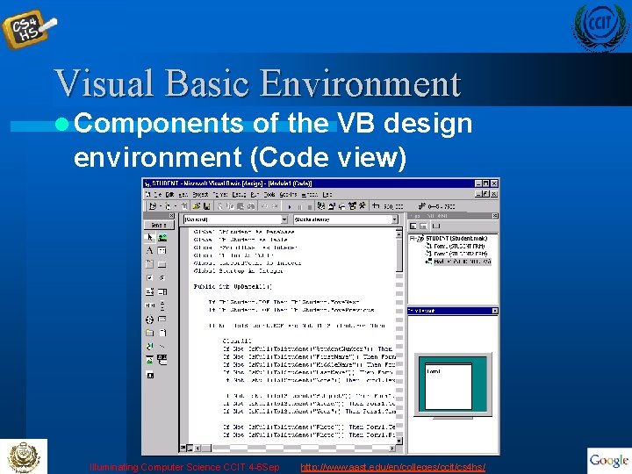Select the ComboBox control in the toolbox
This screenshot has height=474, width=632.
tap(149, 291)
